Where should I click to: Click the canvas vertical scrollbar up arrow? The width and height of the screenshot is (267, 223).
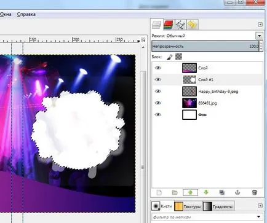coord(143,47)
